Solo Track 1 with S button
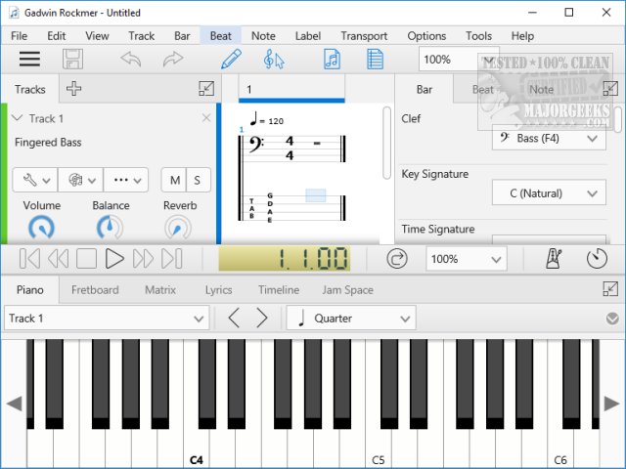626x469 pixels. click(198, 180)
